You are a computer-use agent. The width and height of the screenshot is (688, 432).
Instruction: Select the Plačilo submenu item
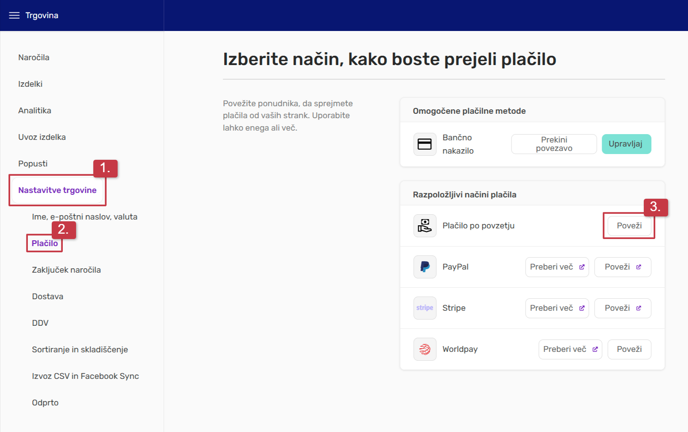tap(45, 243)
